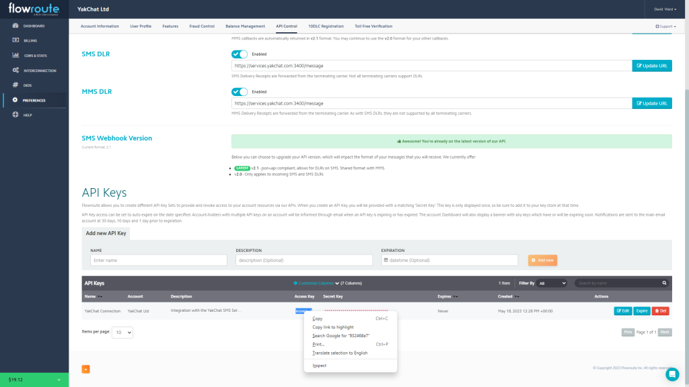
Task: Choose Copy from context menu
Action: click(350, 318)
